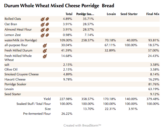Click the seed icon on the Lemon Zest row

tap(47, 35)
